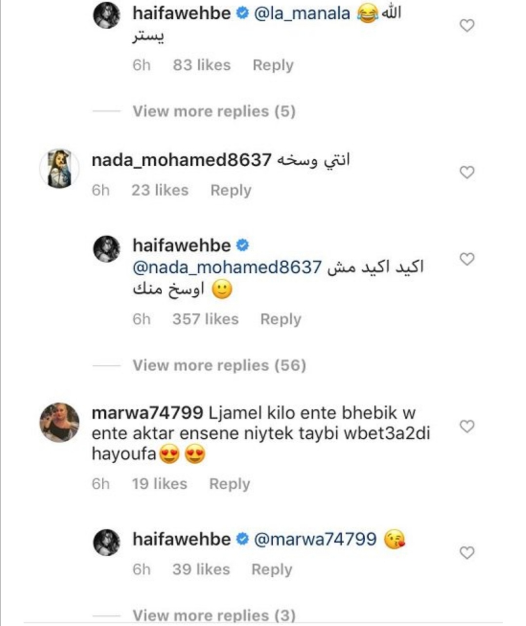Like haifawehbe's reply to @nada_mohamed8637
This screenshot has height=626, width=526.
click(x=467, y=259)
